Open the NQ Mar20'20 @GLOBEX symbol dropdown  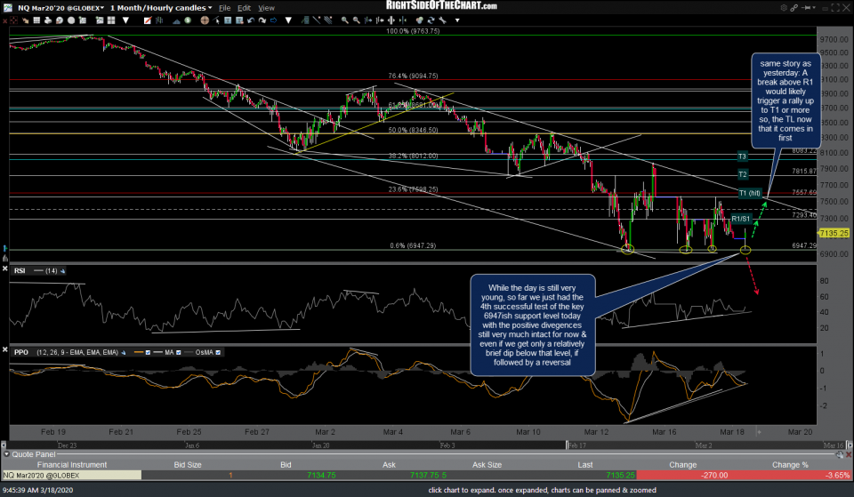tap(101, 8)
